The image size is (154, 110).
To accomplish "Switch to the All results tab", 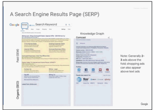I will coord(23,29).
